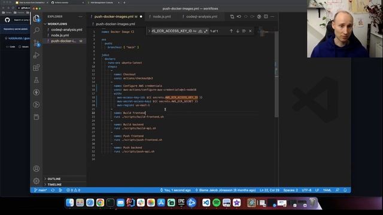Go to next find match arrow

coord(238,31)
